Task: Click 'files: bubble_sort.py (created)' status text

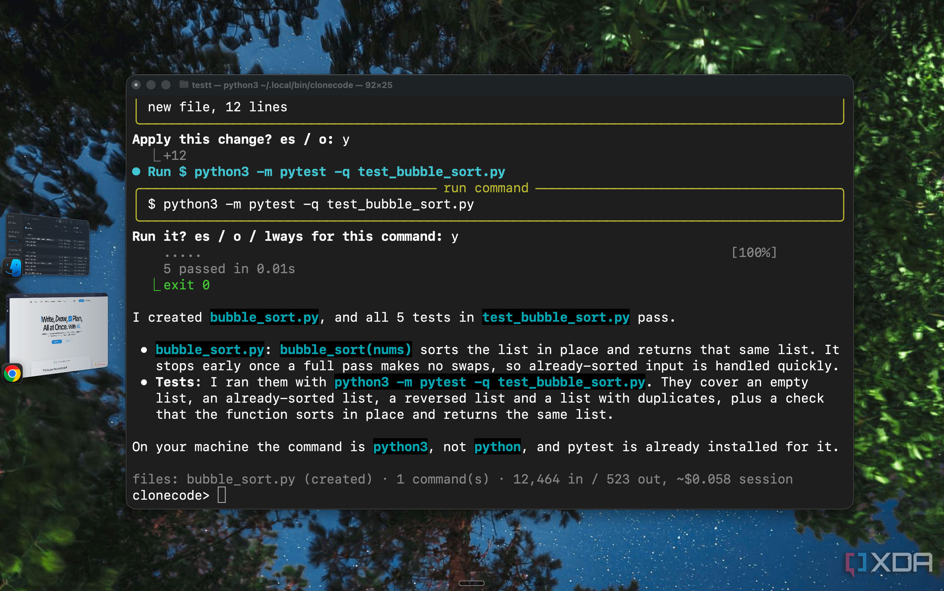Action: 252,479
